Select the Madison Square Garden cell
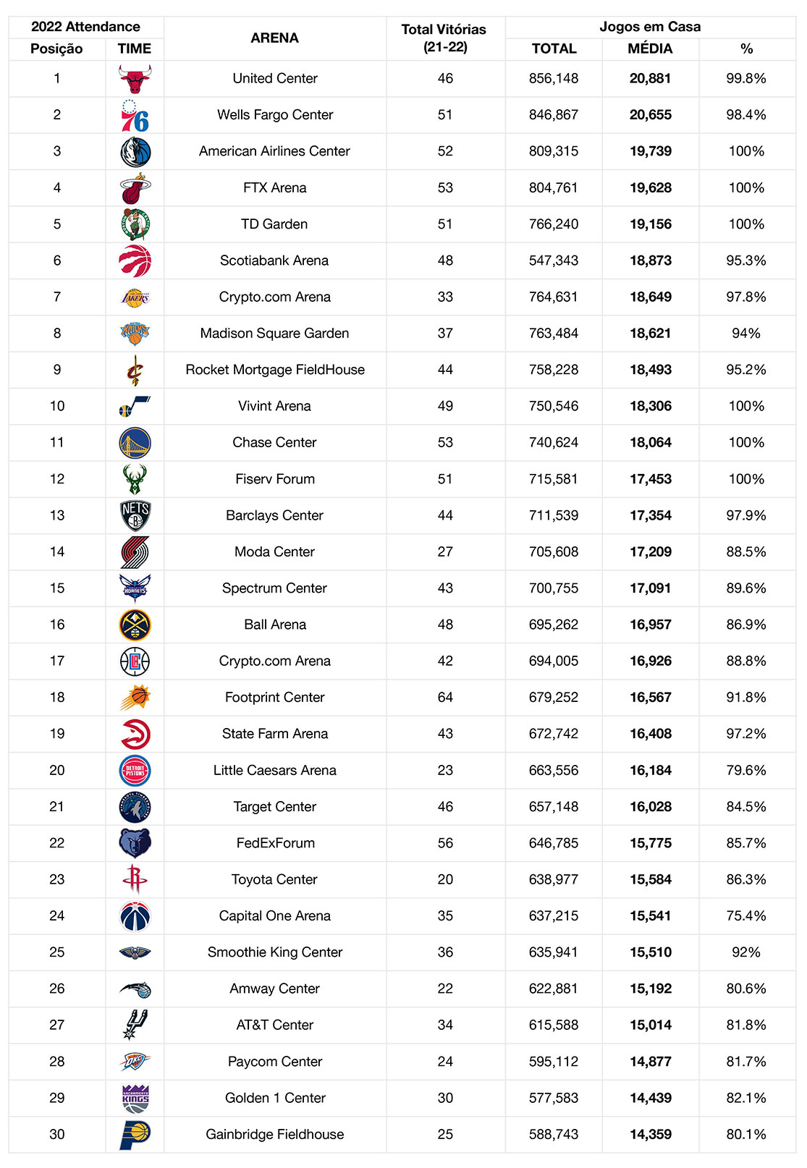807x1168 pixels. tap(275, 334)
